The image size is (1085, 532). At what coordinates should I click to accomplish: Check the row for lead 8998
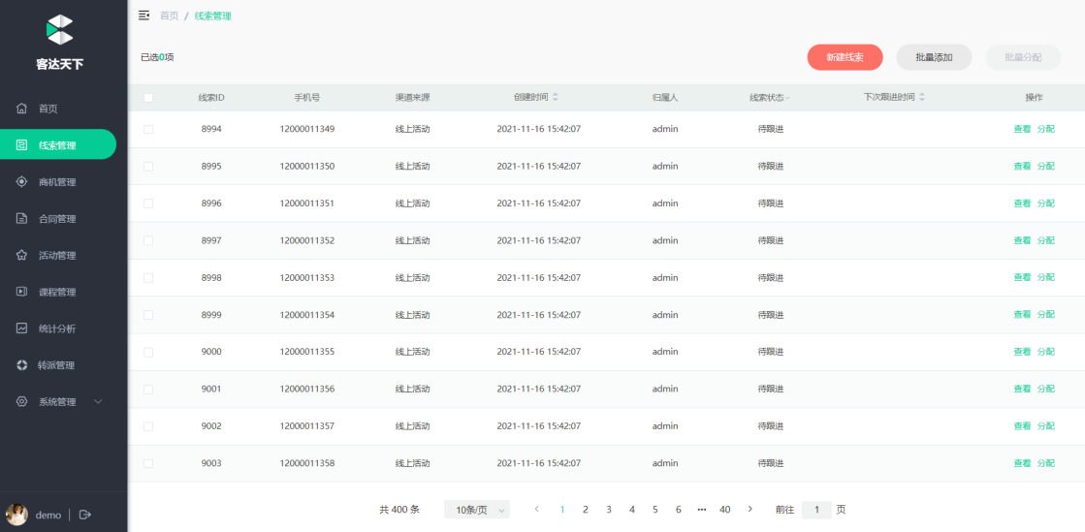coord(148,277)
